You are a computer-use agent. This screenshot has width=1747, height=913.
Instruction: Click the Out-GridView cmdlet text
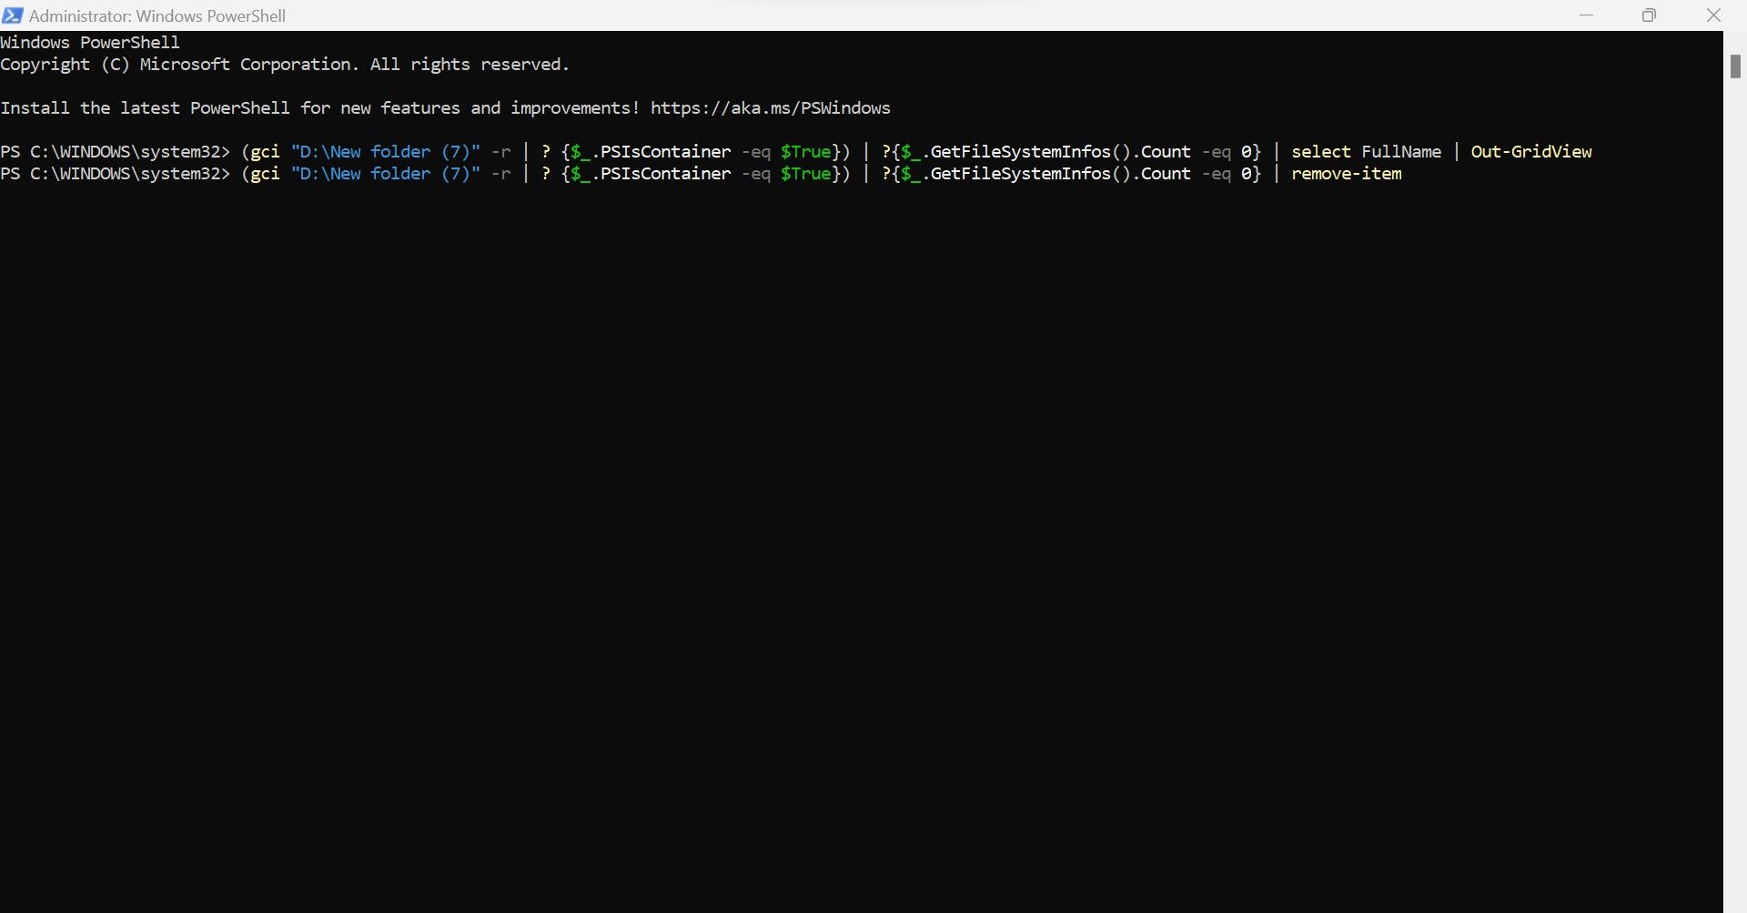pyautogui.click(x=1530, y=152)
